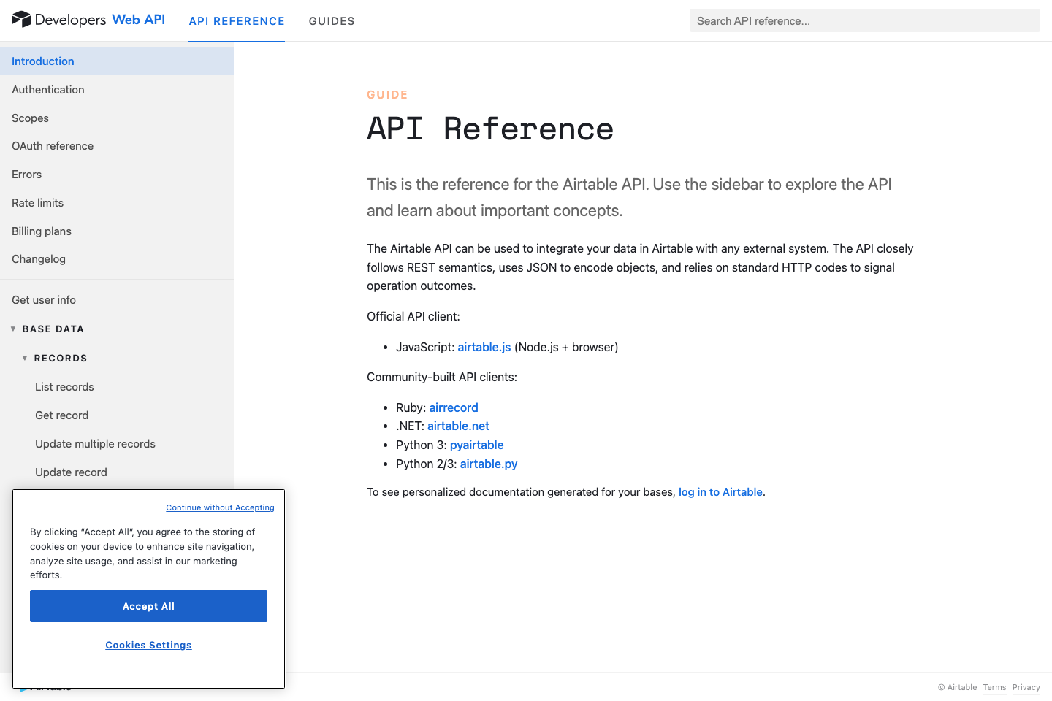Open Cookies Settings
The image size is (1052, 701).
(148, 645)
